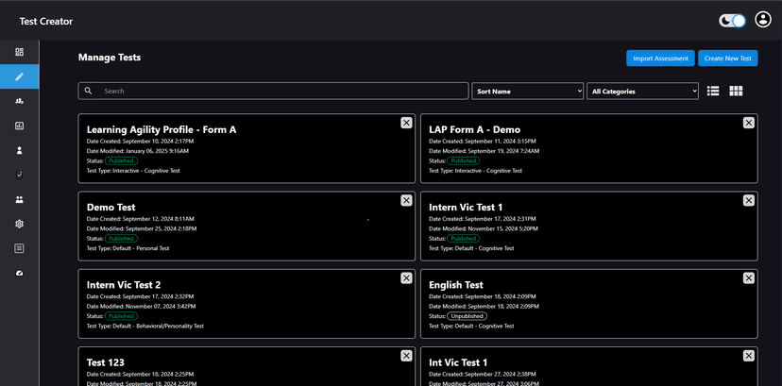
Task: Click the Import Assessment button
Action: (660, 59)
